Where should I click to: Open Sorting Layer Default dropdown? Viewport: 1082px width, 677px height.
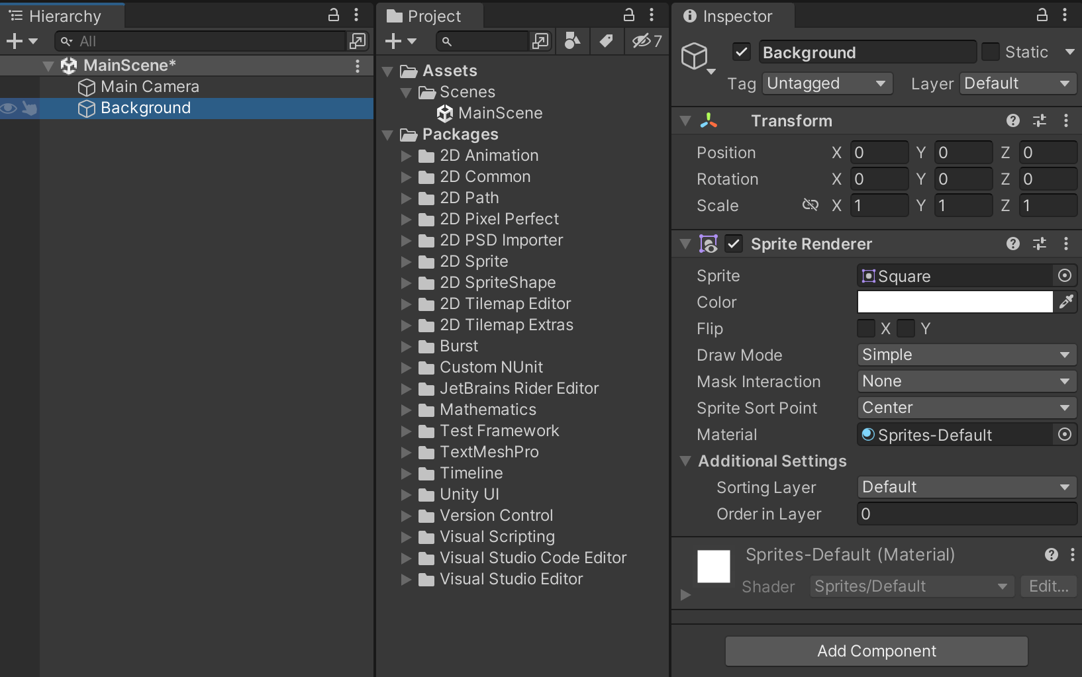point(967,487)
